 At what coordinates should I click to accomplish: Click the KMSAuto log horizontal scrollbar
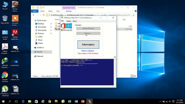pos(87,86)
